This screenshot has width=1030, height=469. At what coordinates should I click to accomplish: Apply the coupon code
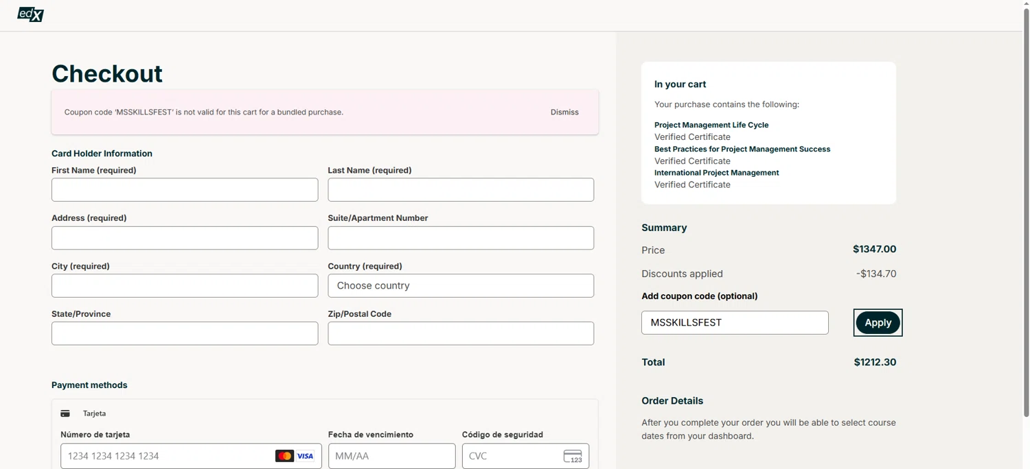878,323
